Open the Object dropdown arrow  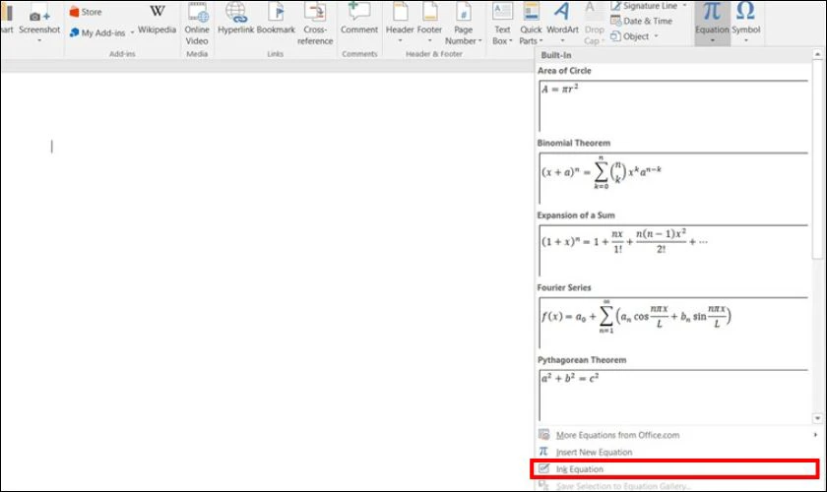pos(657,36)
